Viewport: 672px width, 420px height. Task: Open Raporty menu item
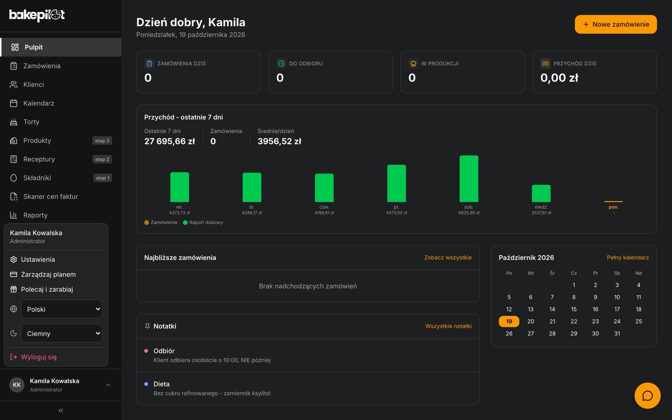61,215
